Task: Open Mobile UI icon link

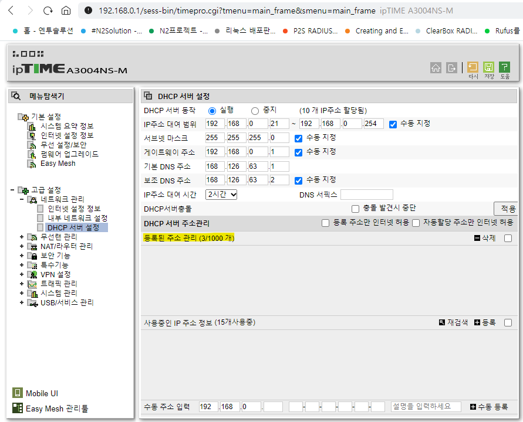Action: (18, 393)
